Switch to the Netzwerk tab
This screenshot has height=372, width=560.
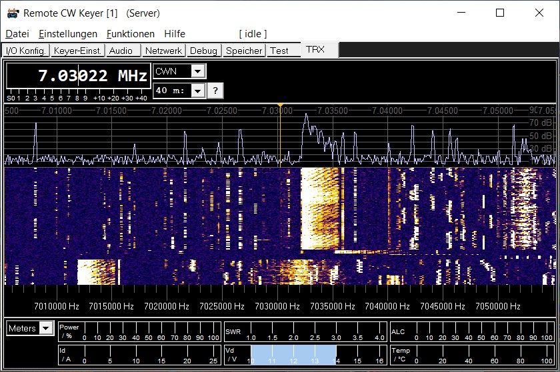(x=163, y=51)
